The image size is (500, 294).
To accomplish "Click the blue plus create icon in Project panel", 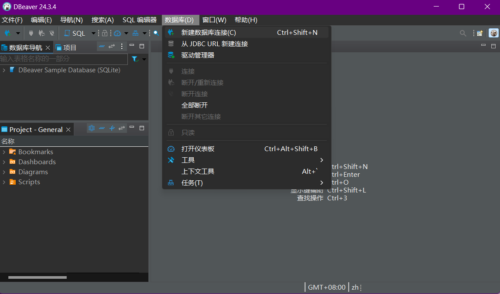I will [112, 128].
